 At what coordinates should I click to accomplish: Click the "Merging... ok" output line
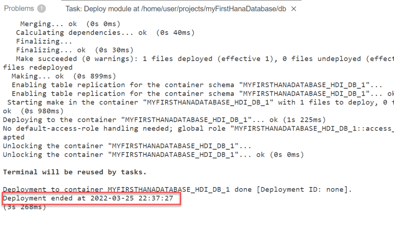coord(70,24)
